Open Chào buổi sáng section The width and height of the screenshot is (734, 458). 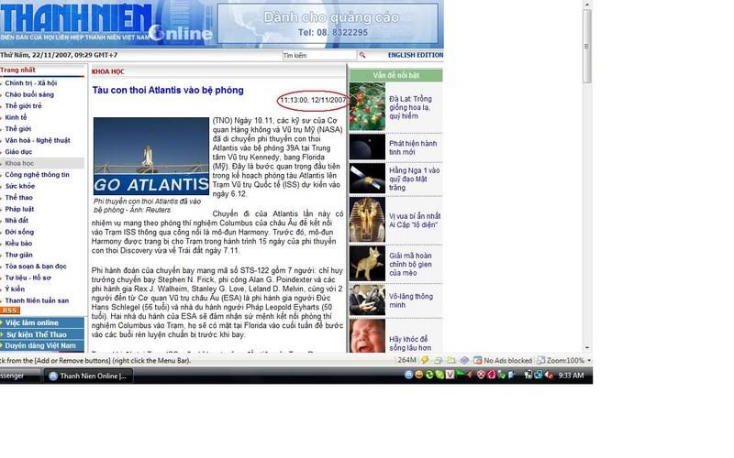click(29, 94)
